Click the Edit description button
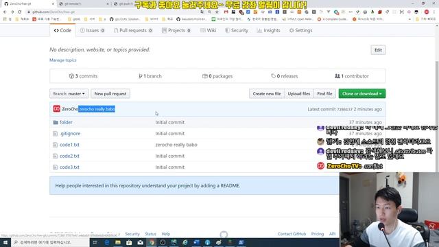439x247 pixels. pyautogui.click(x=378, y=50)
